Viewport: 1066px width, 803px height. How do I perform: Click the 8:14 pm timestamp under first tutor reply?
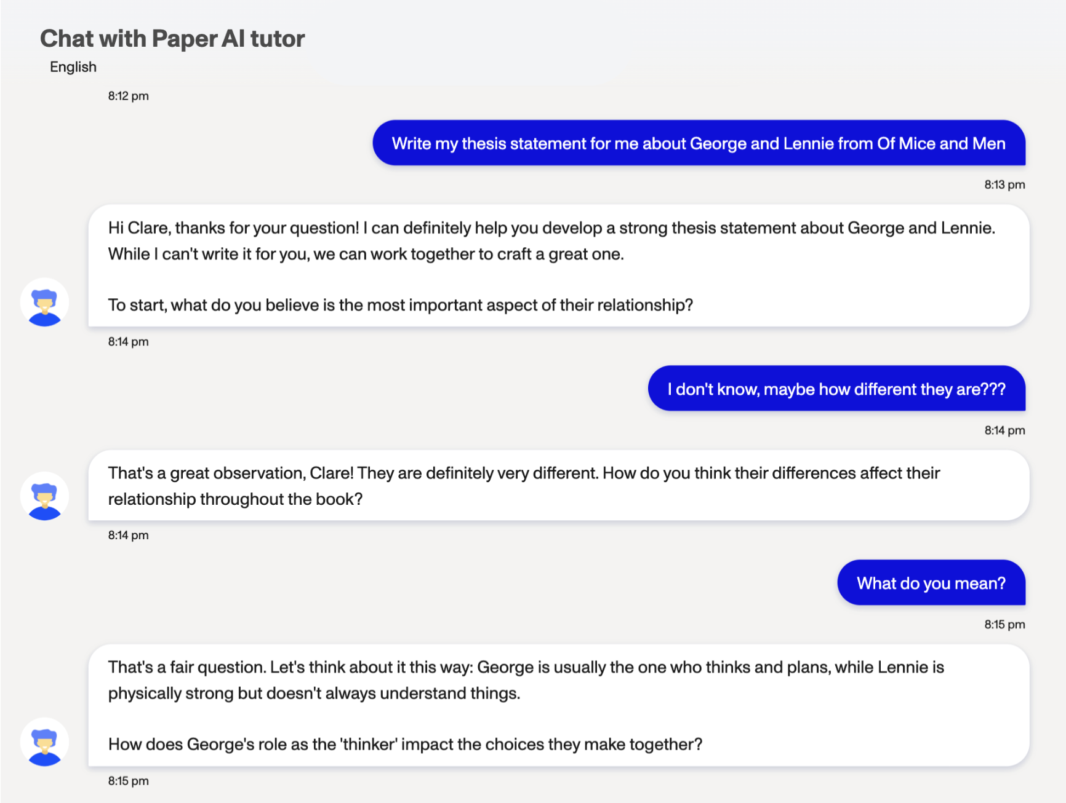129,342
